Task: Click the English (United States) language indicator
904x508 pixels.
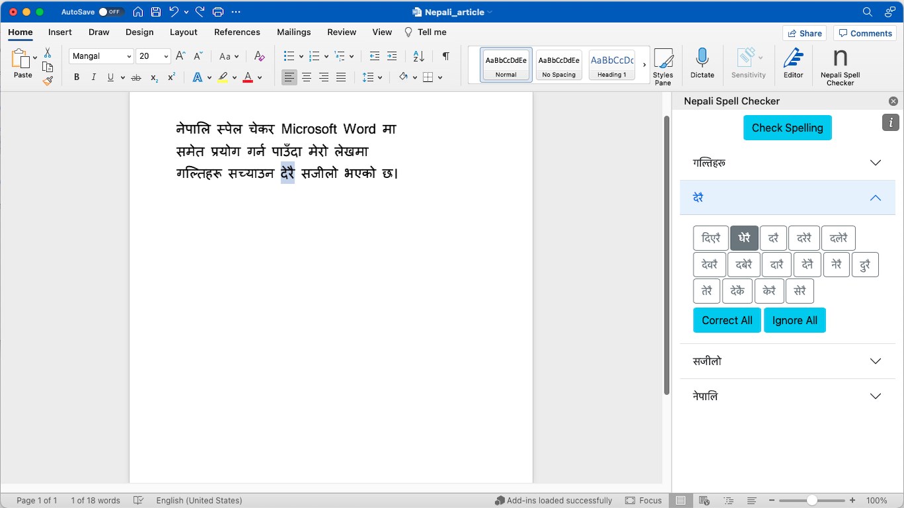Action: click(199, 501)
